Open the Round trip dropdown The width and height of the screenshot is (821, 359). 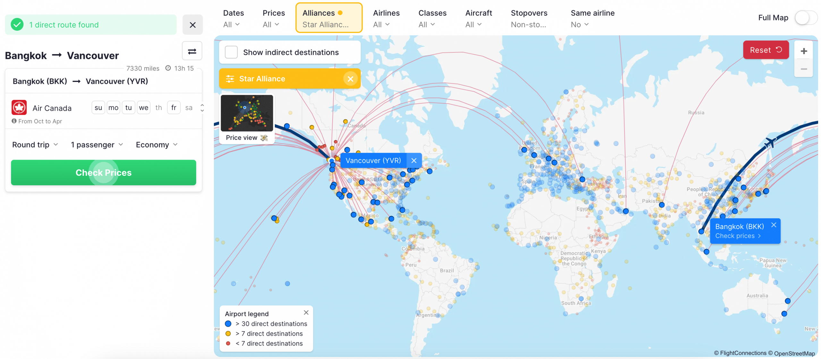coord(35,145)
